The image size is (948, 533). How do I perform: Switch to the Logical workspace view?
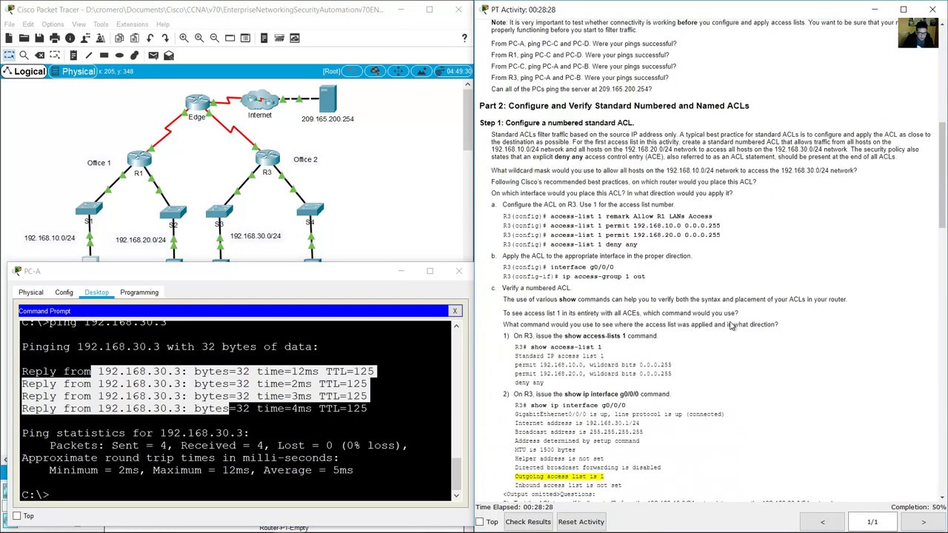[x=24, y=71]
